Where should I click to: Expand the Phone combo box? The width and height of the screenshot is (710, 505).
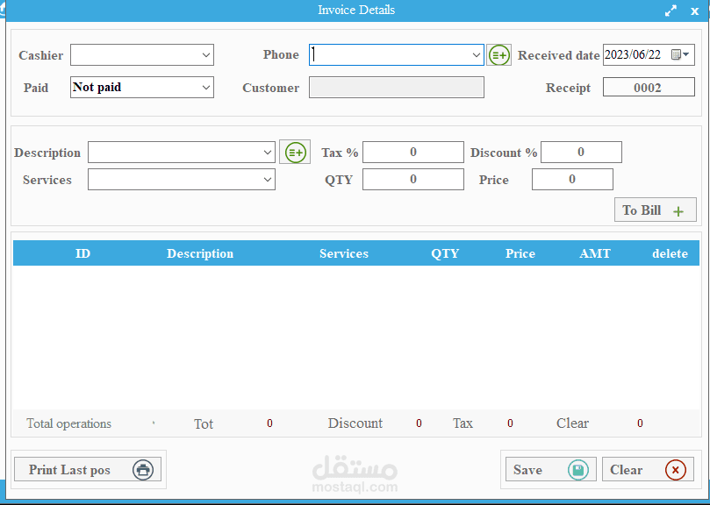tap(476, 54)
